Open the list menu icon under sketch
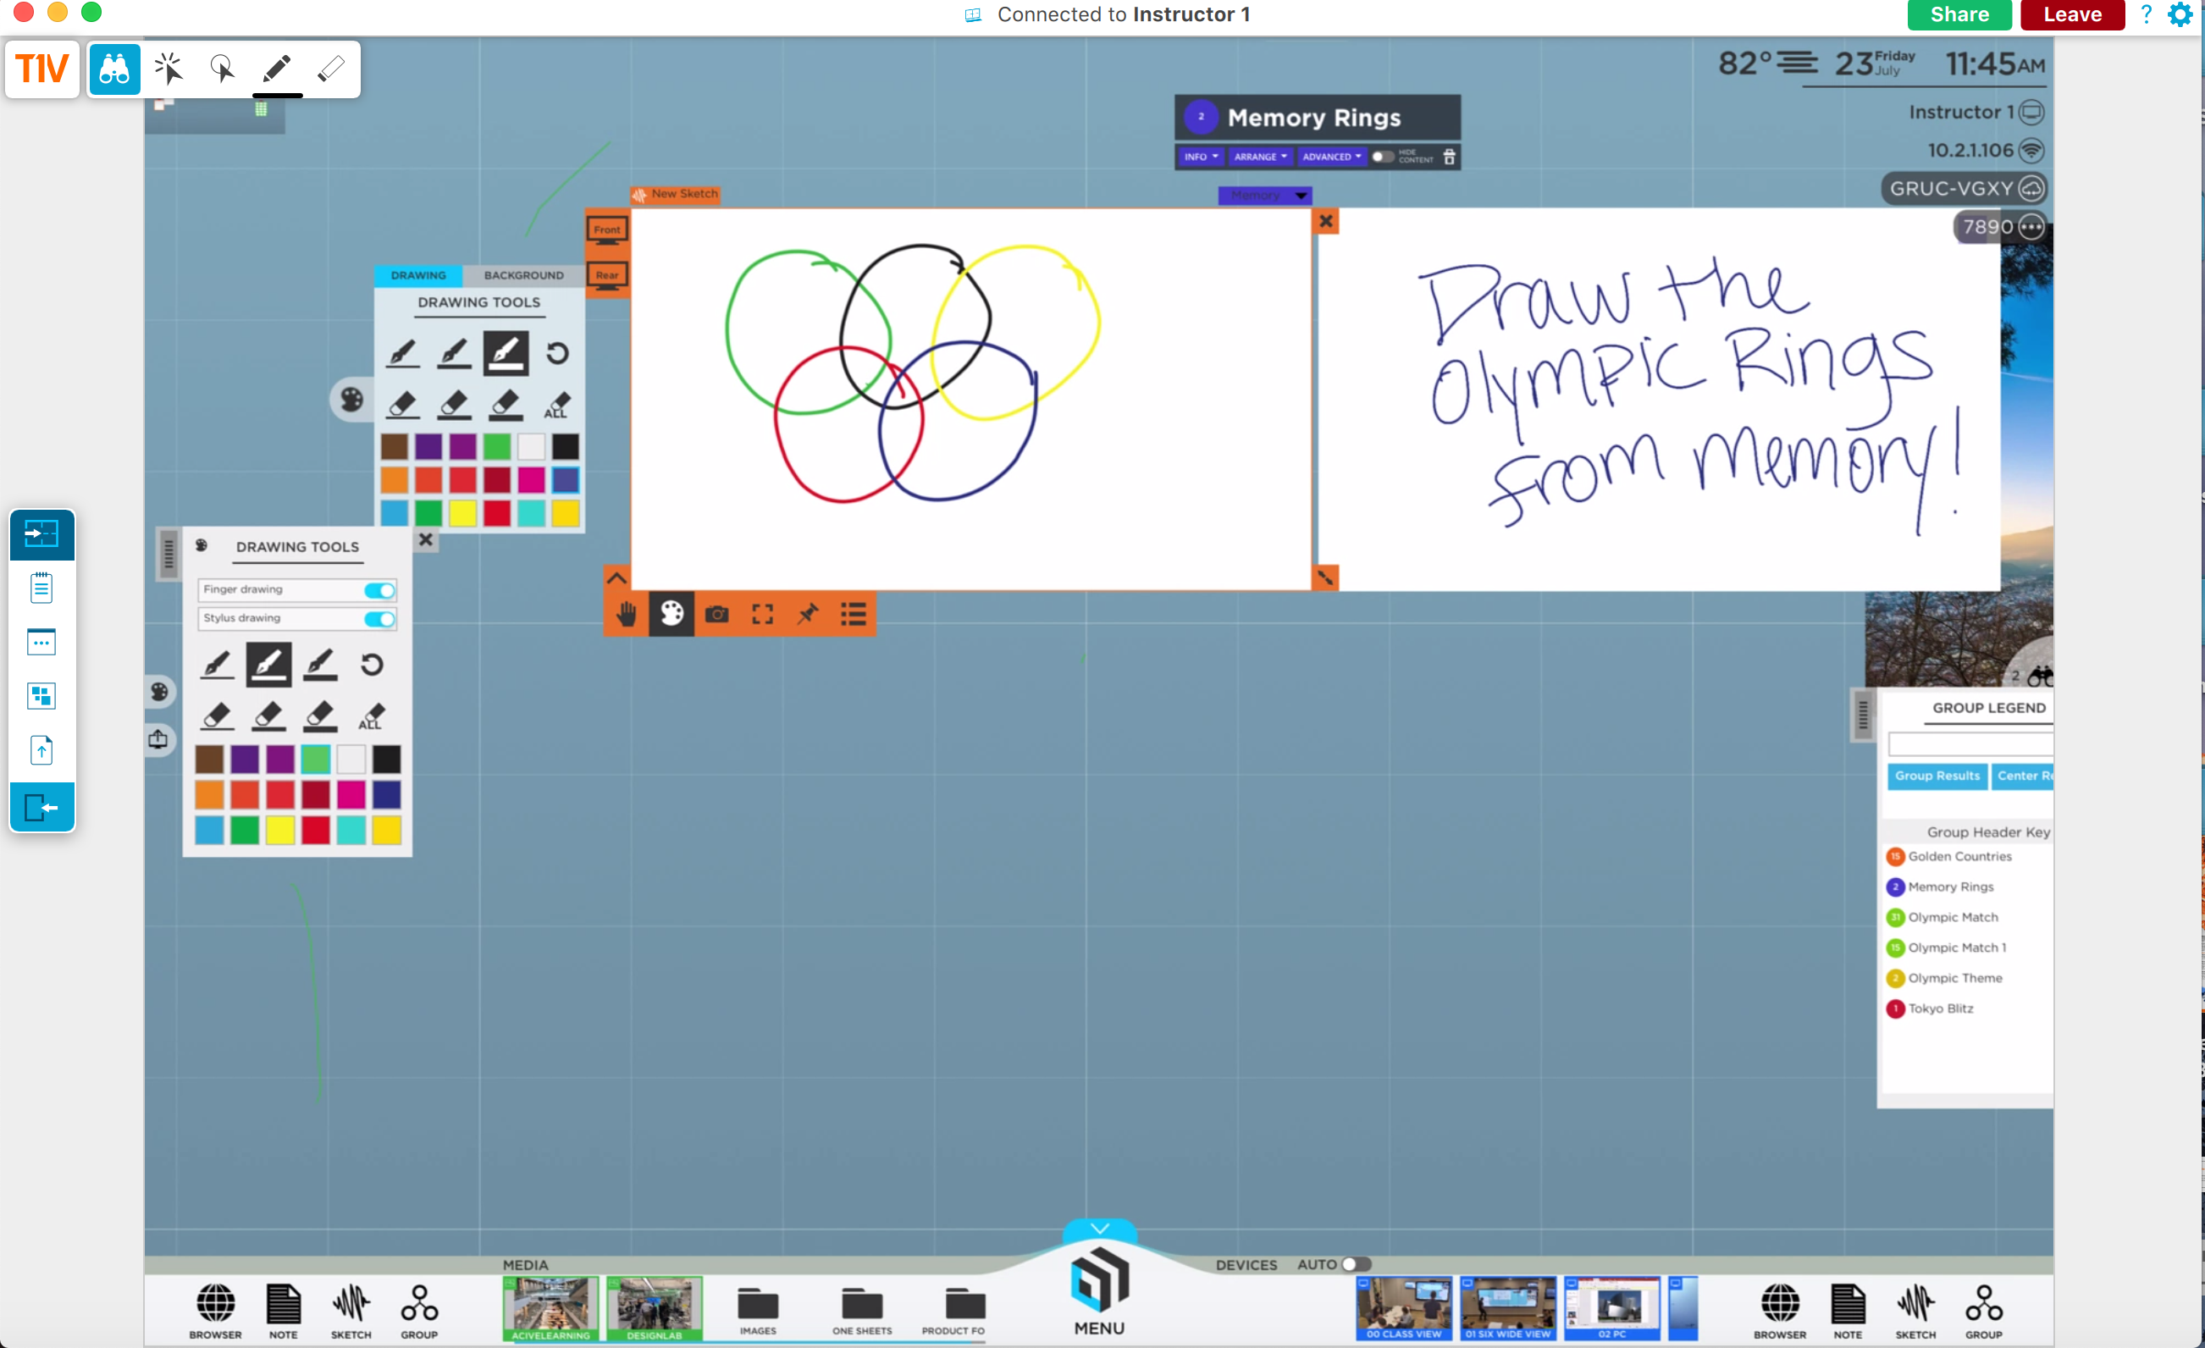The image size is (2205, 1348). pyautogui.click(x=854, y=614)
